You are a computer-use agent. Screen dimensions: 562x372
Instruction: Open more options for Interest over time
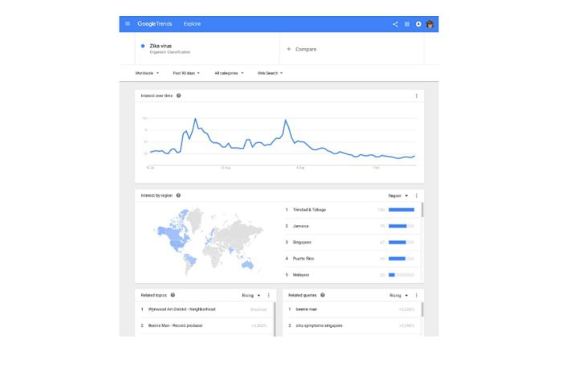point(416,96)
